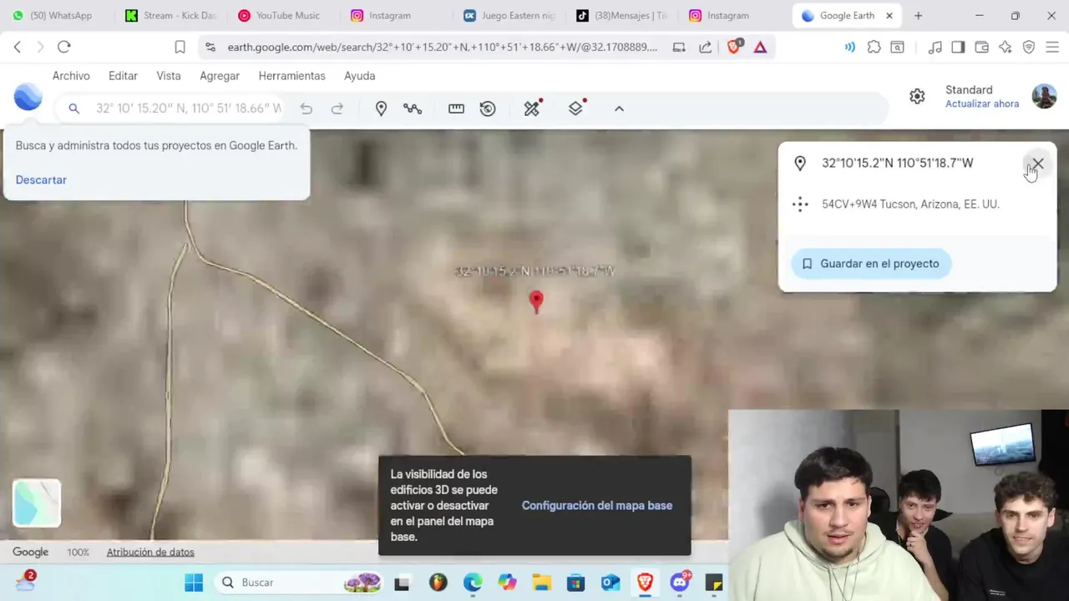Open the design tools icon
1069x601 pixels.
tap(532, 109)
